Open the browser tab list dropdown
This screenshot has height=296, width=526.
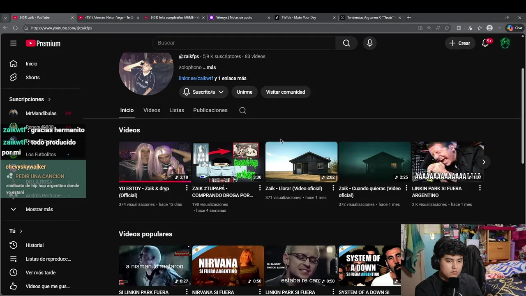(5, 18)
